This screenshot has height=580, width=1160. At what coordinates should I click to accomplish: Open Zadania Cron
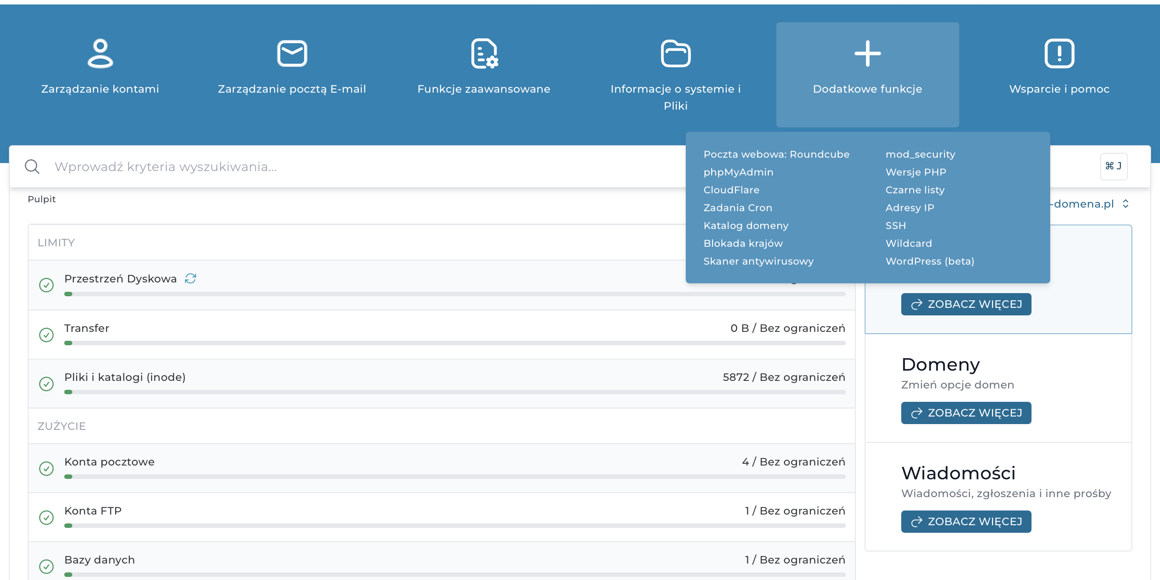pyautogui.click(x=737, y=207)
